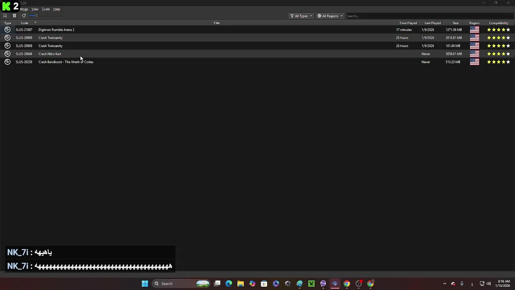
Task: Select Crash Bandicoot - The Wrath of Cortex
Action: pos(66,62)
